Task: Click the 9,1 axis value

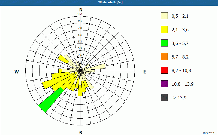Action: [80, 21]
